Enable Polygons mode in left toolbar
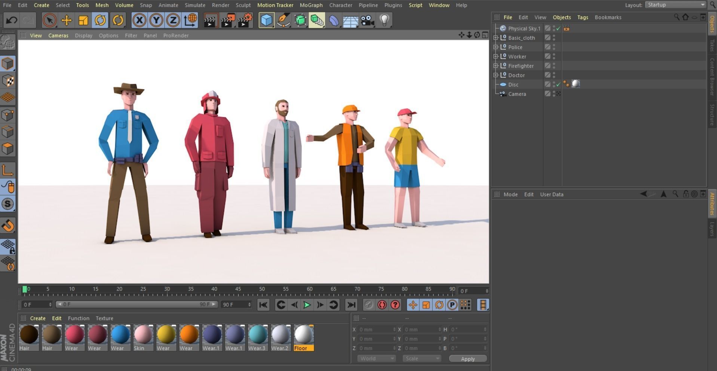 [8, 148]
